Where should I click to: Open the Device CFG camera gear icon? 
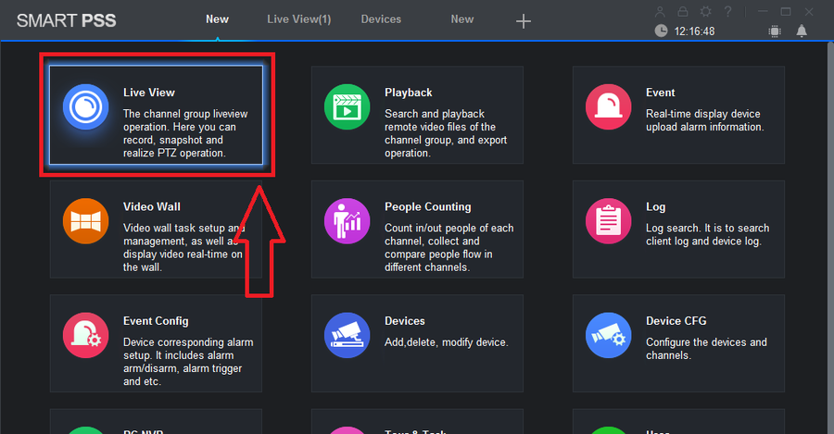609,335
